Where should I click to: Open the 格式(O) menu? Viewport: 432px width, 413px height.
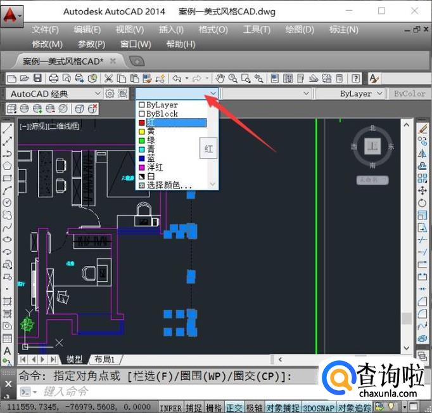213,30
